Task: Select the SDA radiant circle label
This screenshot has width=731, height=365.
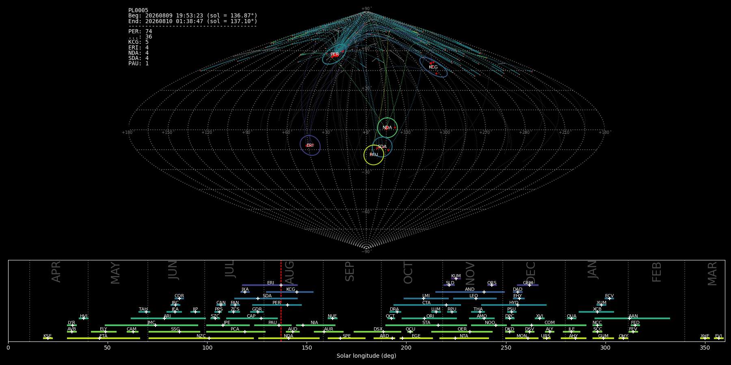Action: pyautogui.click(x=382, y=147)
